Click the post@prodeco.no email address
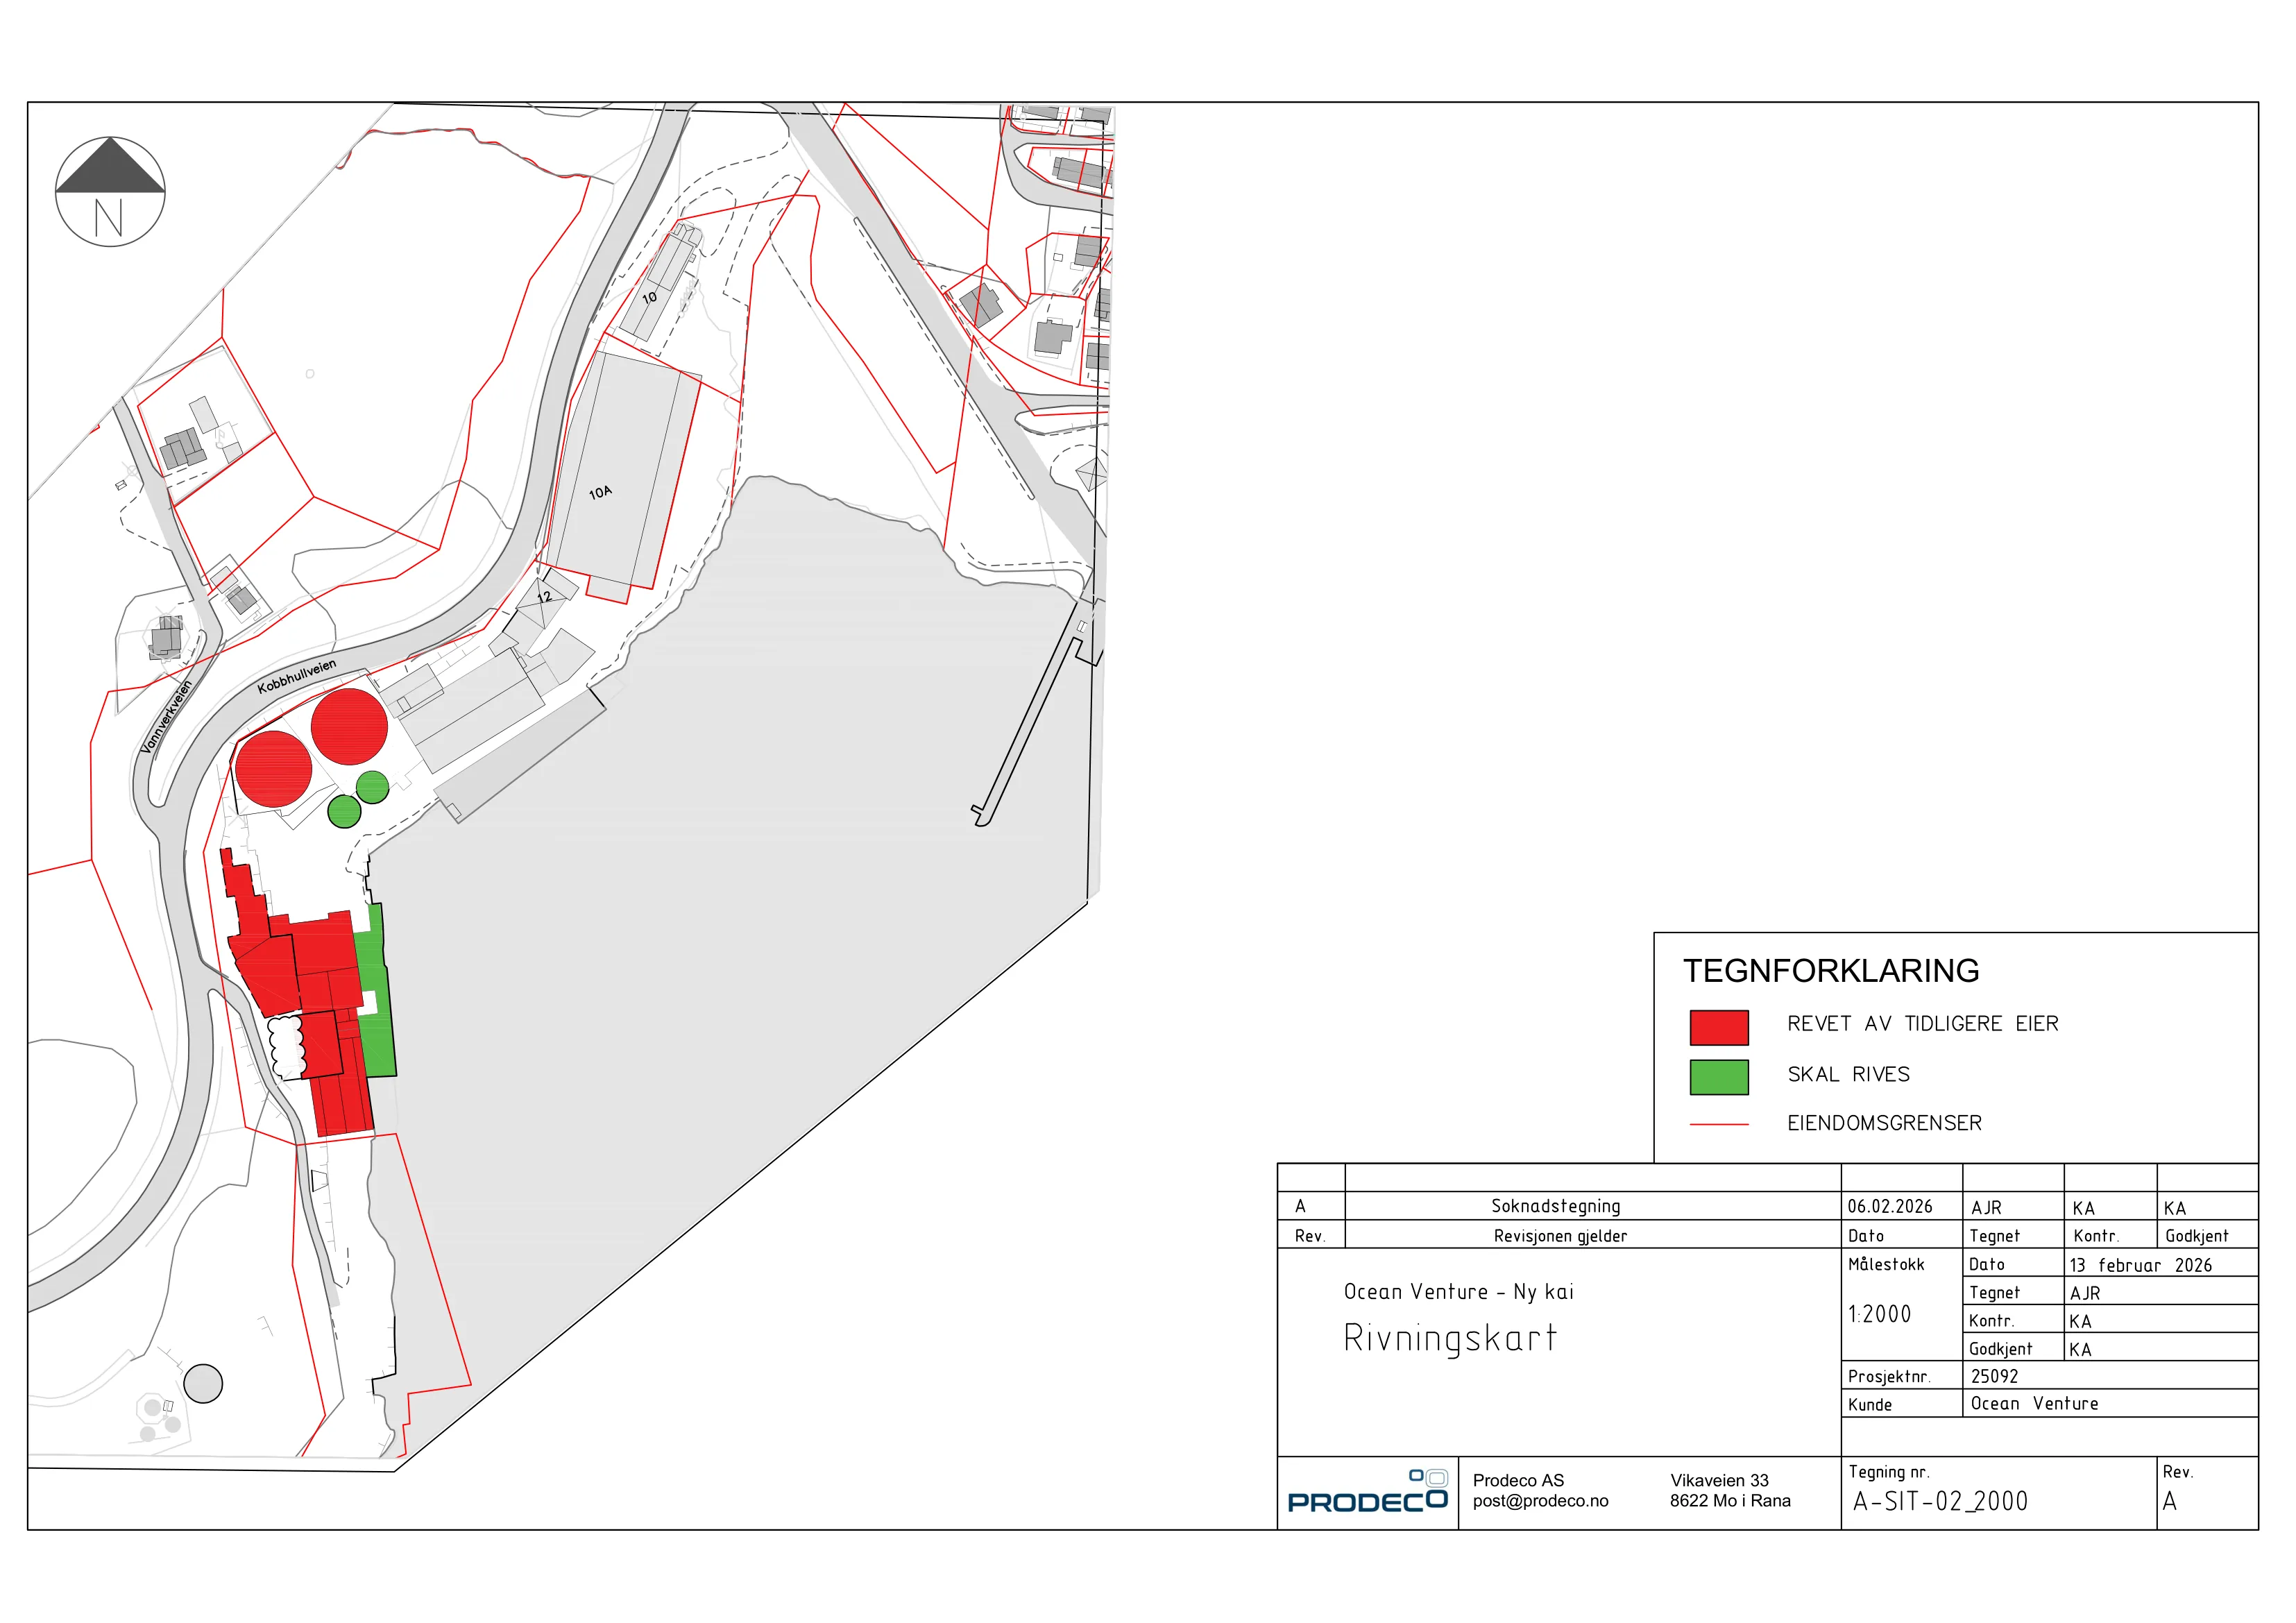Image resolution: width=2296 pixels, height=1623 pixels. pos(1540,1501)
